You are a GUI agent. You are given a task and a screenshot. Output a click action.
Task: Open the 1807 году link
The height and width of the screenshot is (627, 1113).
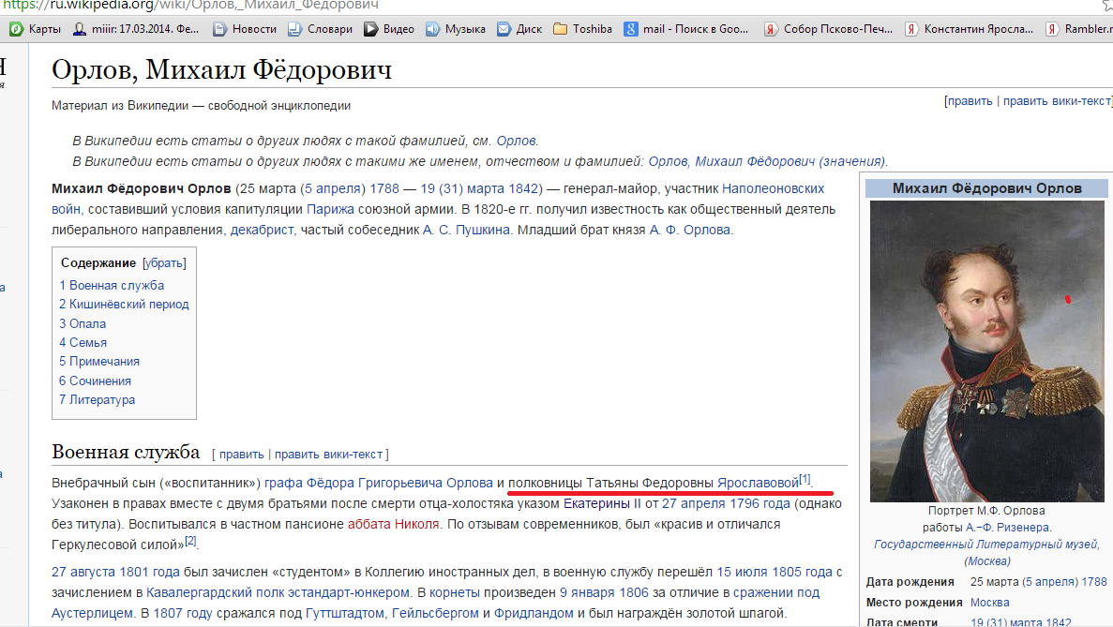183,613
